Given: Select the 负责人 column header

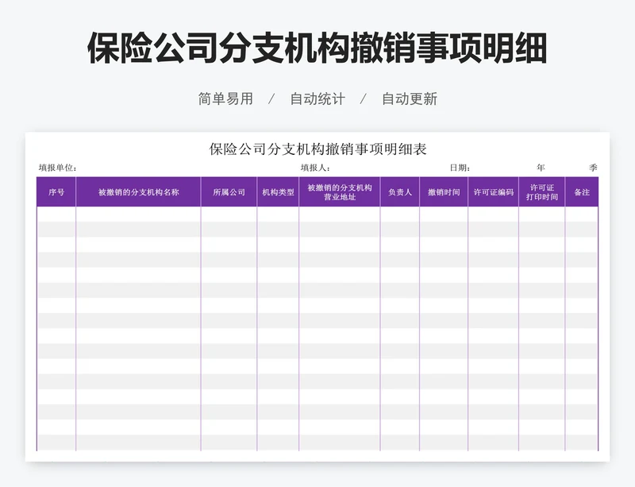Looking at the screenshot, I should (400, 192).
